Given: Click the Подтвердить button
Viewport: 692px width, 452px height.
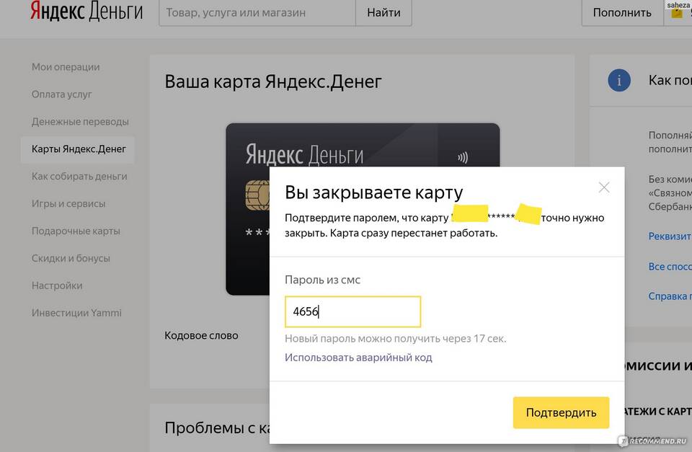Looking at the screenshot, I should [561, 412].
